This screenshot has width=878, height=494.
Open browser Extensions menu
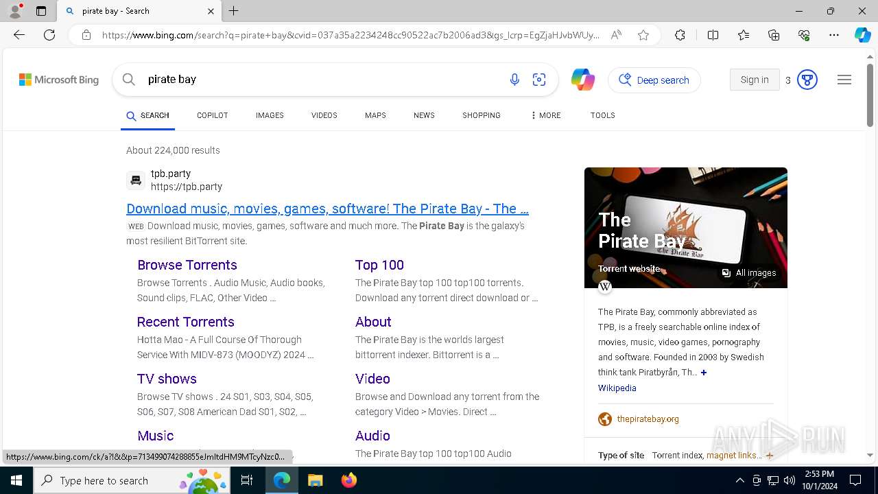coord(680,35)
